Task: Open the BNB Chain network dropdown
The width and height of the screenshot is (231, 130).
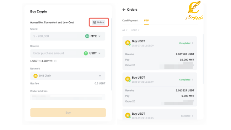Action: (x=68, y=76)
